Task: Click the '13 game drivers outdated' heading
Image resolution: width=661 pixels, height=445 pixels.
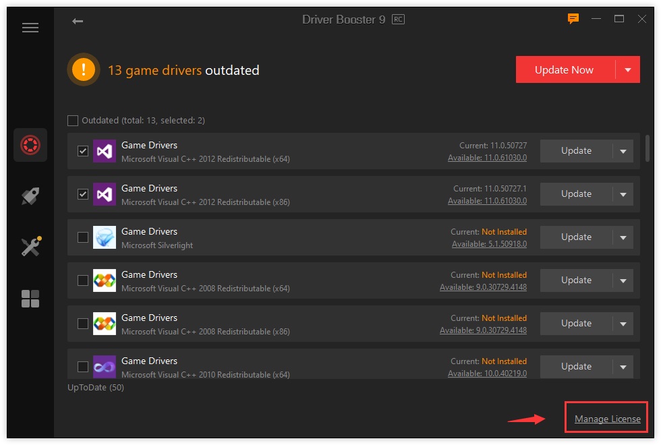Action: tap(183, 70)
